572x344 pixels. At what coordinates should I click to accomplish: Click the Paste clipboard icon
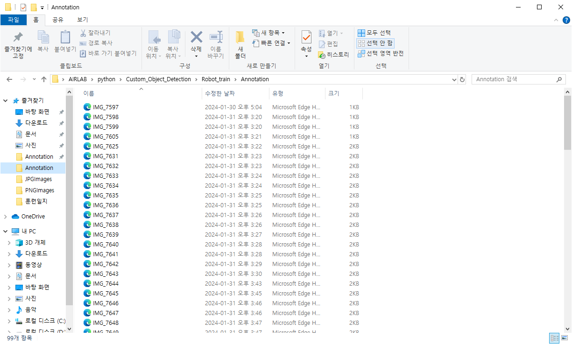65,38
